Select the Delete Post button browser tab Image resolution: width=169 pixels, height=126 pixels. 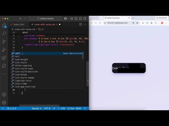tap(117, 18)
